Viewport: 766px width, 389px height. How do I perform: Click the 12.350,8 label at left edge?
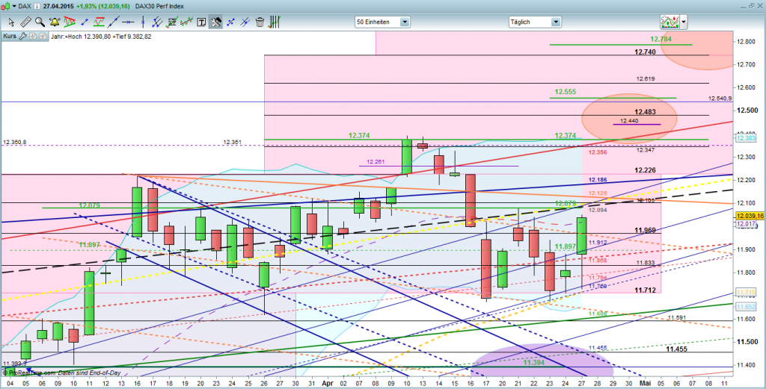(x=15, y=143)
